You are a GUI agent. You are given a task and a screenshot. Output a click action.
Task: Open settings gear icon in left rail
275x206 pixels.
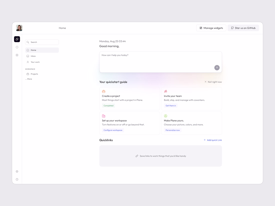(17, 172)
